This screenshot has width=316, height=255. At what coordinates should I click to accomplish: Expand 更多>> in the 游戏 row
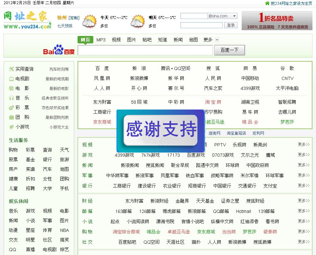point(304,155)
